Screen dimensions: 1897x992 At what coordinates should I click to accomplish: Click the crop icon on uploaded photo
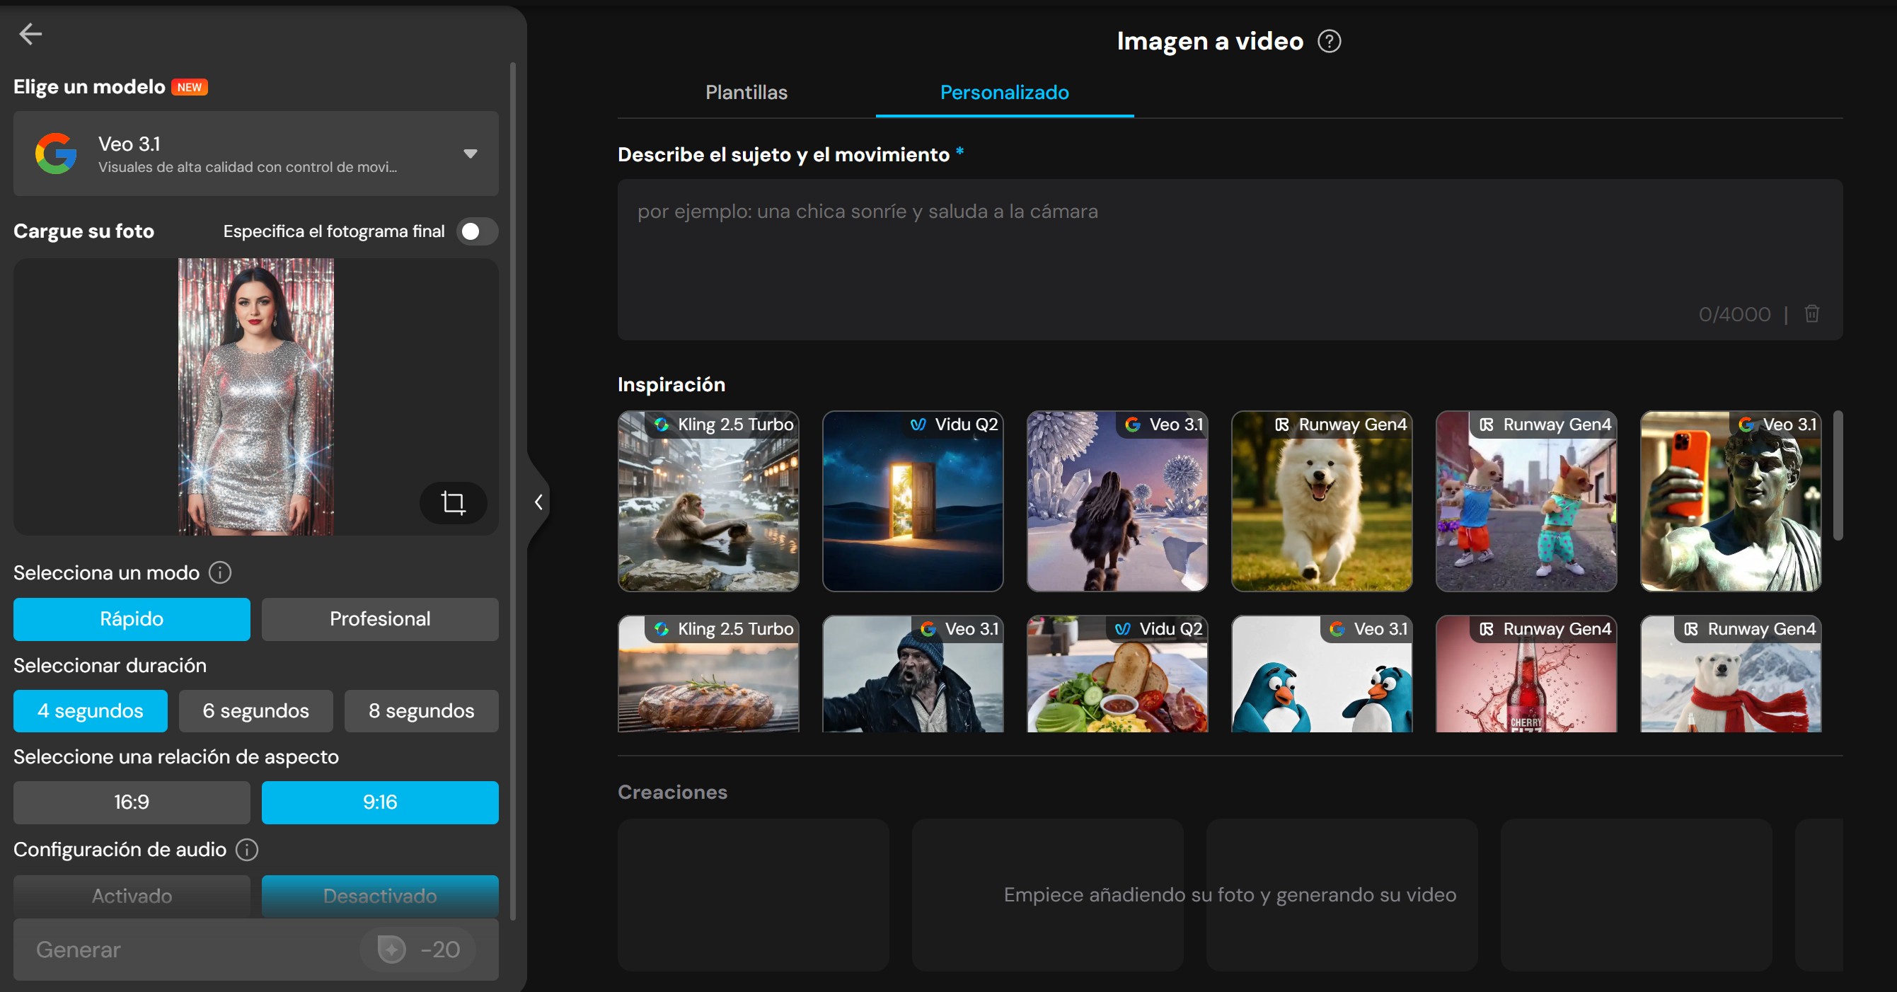(x=453, y=503)
